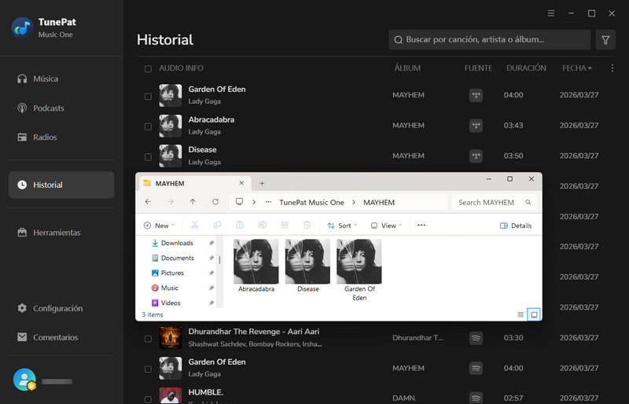Check the Disease row checkbox in Historial
This screenshot has height=404, width=629.
coord(148,157)
